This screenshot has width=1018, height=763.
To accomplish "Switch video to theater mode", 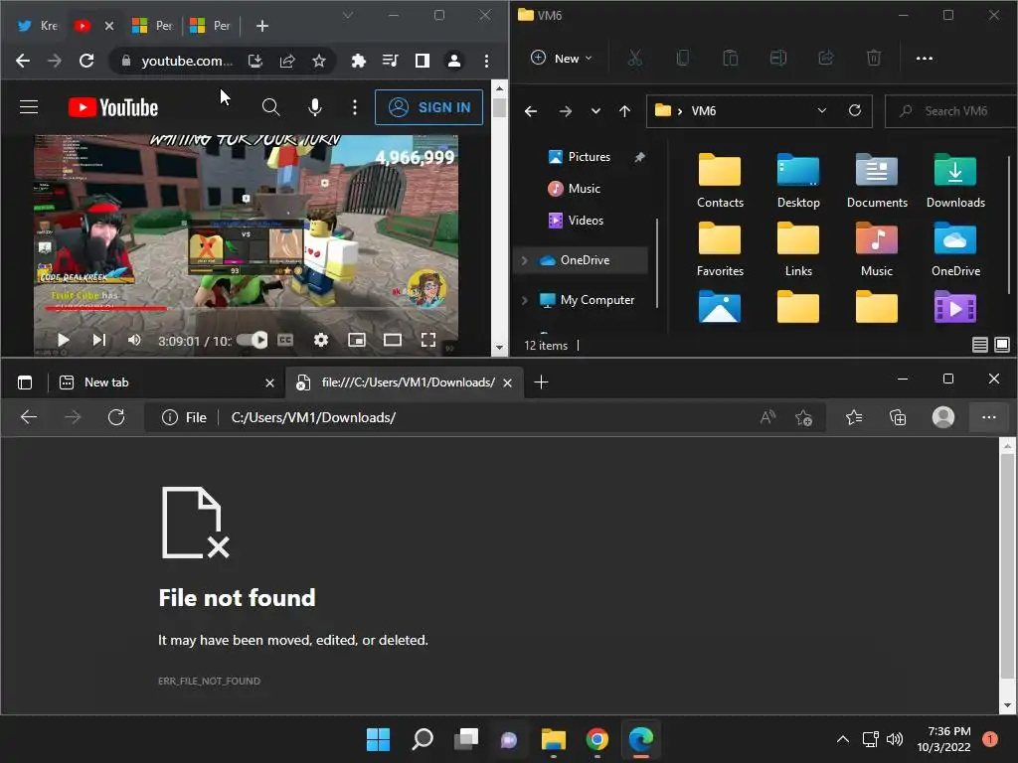I will point(392,340).
